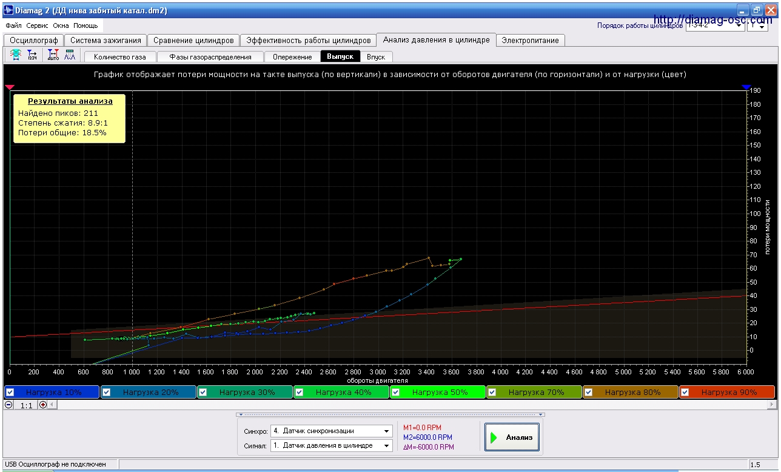Viewport: 781px width, 472px height.
Task: Click the Результаты анализа panel title
Action: (70, 101)
